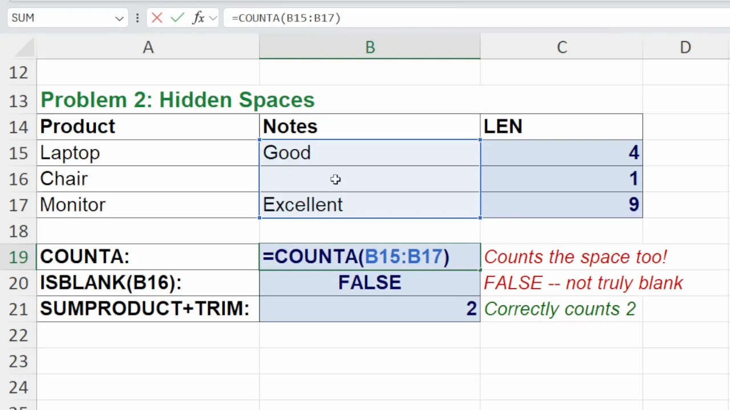Select the column C header
This screenshot has width=730, height=410.
tap(561, 47)
